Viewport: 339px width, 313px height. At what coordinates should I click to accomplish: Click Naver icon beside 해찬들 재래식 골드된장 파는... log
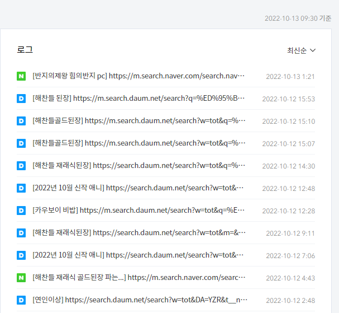[21, 278]
